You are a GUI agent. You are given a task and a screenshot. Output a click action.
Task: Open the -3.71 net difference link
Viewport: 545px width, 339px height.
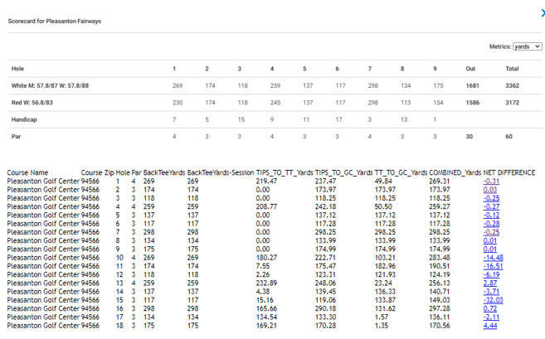point(491,292)
